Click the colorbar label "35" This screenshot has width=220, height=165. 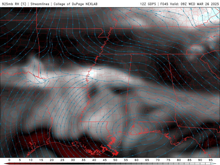click(x=84, y=160)
